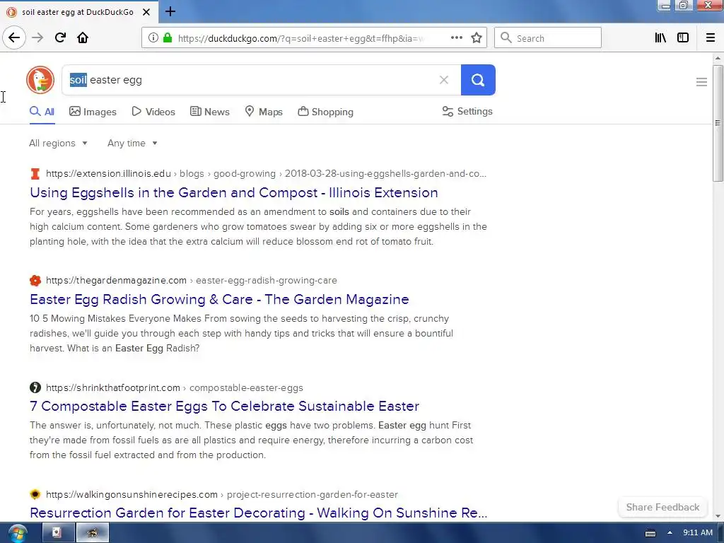The width and height of the screenshot is (724, 543).
Task: Open the Firefox library icon
Action: [x=660, y=38]
